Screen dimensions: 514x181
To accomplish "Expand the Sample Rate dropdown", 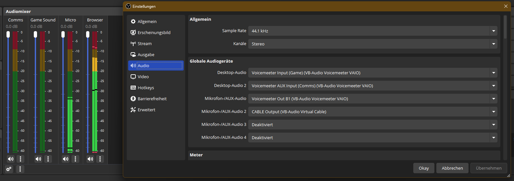I will tap(372, 31).
